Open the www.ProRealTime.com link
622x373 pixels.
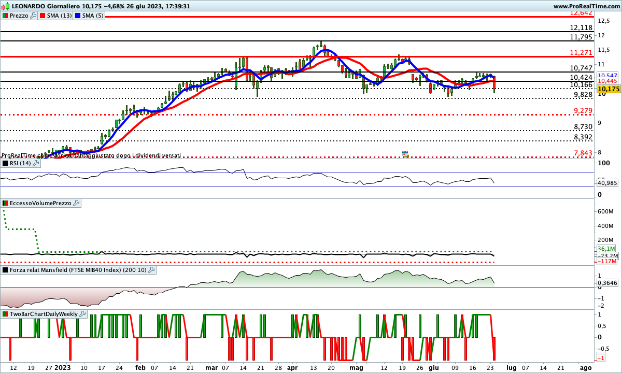pos(587,6)
